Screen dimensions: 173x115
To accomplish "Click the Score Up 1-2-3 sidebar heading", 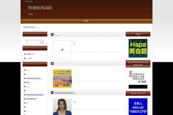I will point(138,93).
